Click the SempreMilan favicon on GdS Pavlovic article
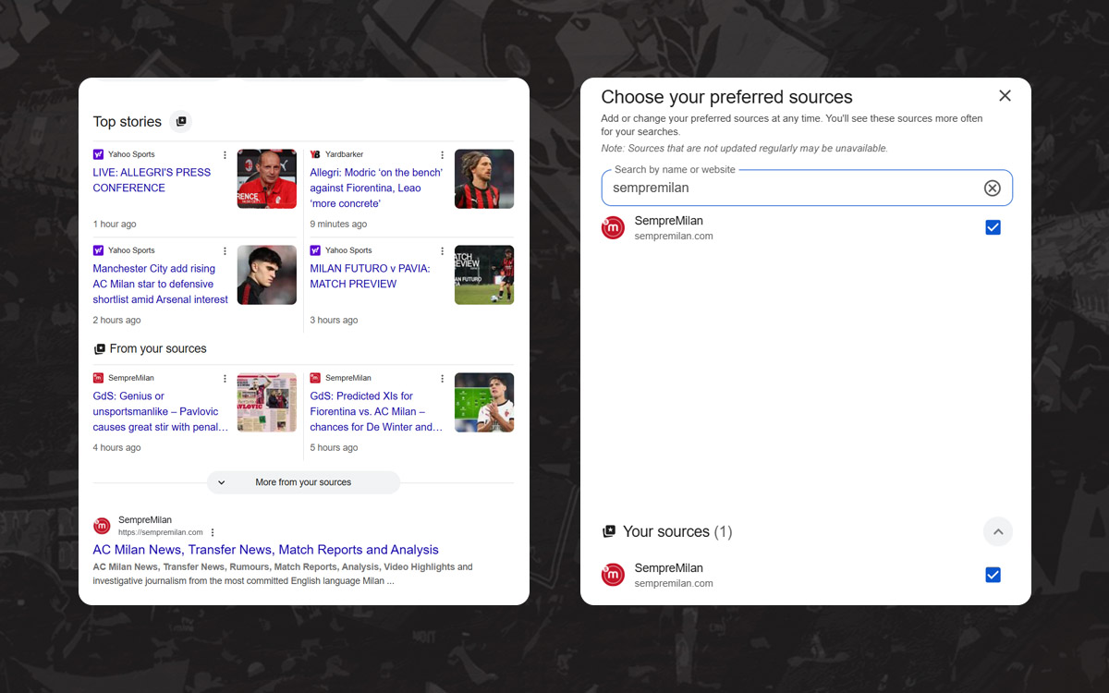1109x693 pixels. pos(97,378)
